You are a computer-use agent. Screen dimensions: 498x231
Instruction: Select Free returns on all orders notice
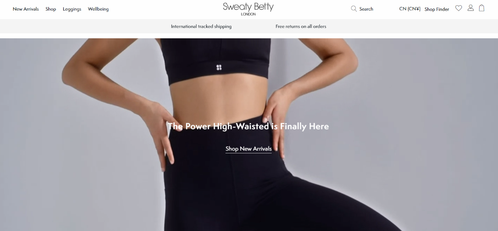(301, 26)
